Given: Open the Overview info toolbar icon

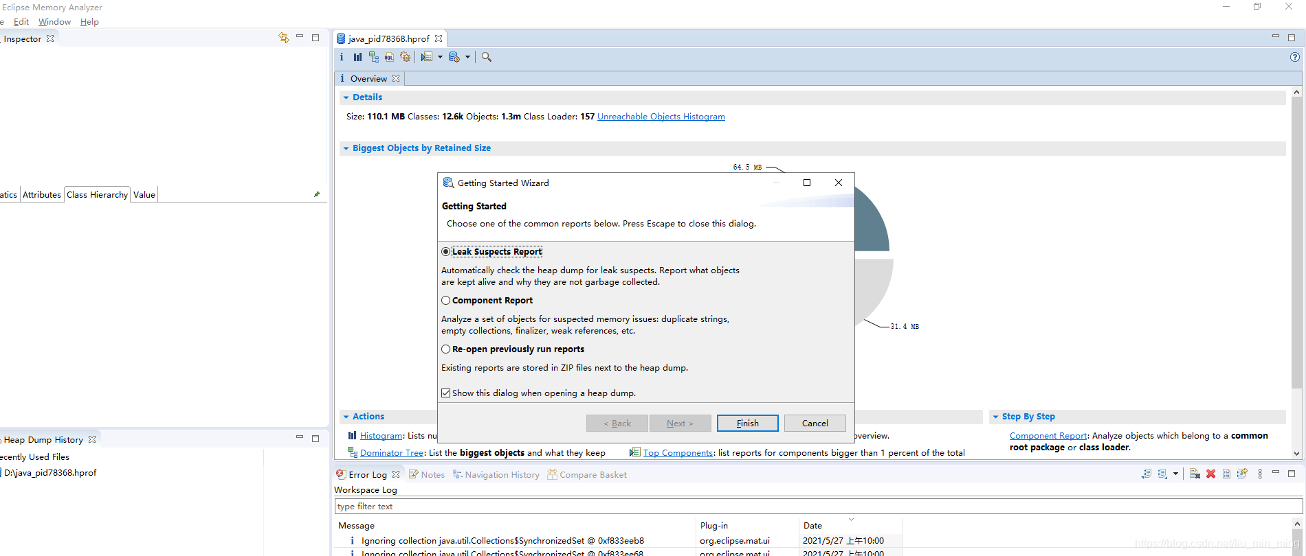Looking at the screenshot, I should [x=342, y=57].
